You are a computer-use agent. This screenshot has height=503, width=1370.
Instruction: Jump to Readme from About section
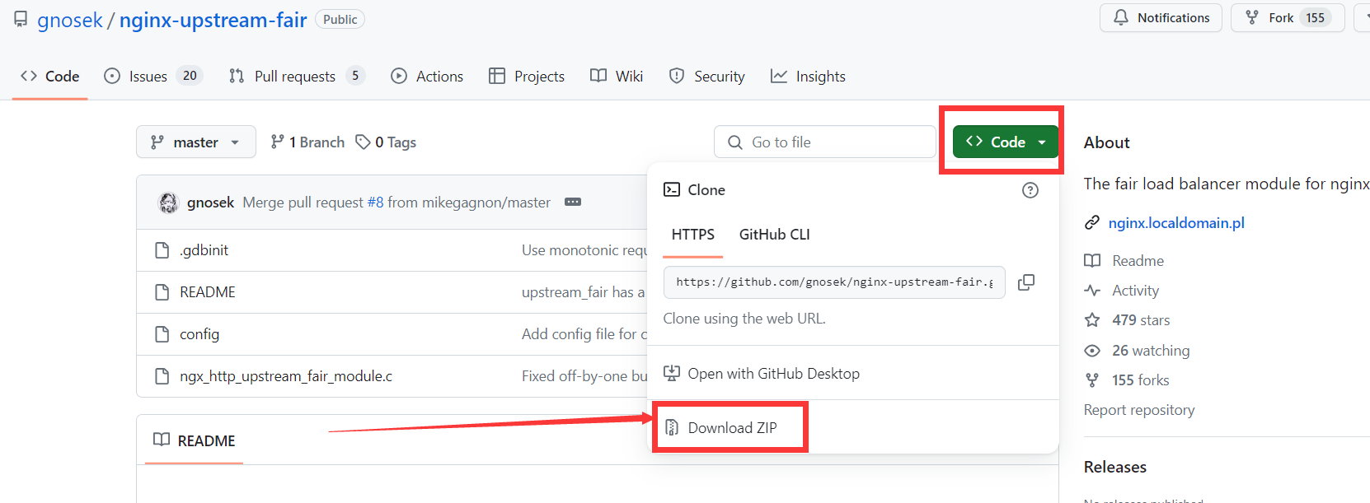[x=1124, y=261]
